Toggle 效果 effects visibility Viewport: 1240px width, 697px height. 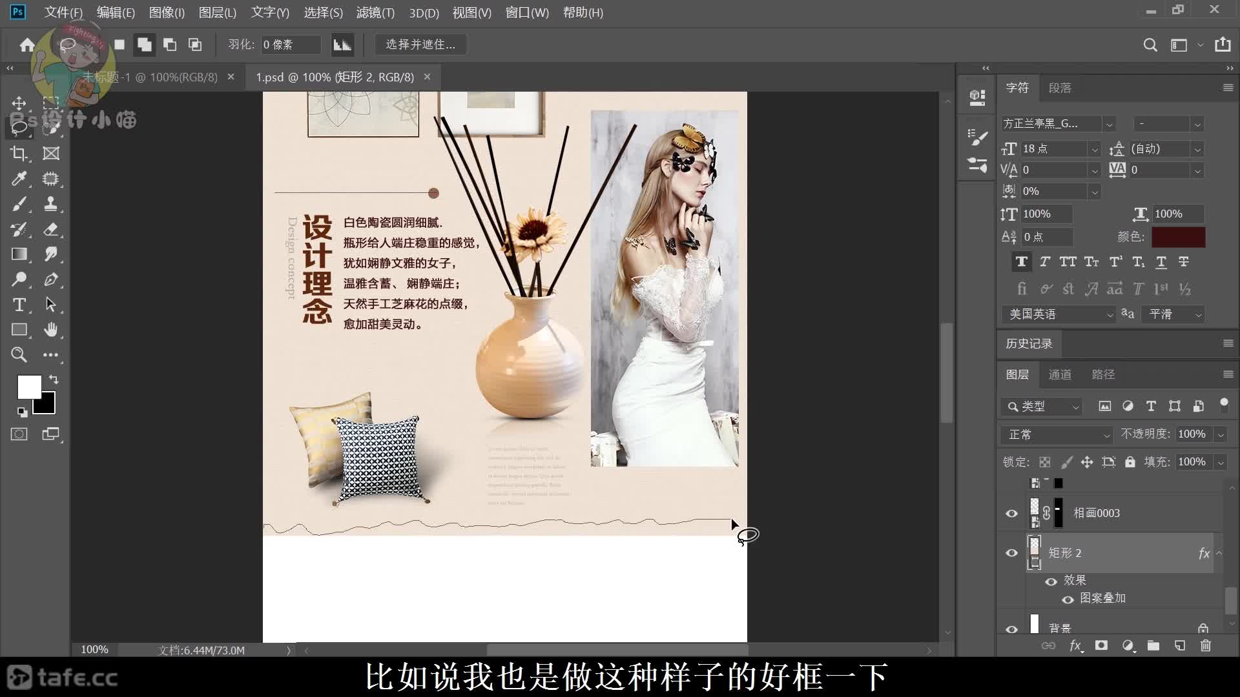[x=1051, y=581]
